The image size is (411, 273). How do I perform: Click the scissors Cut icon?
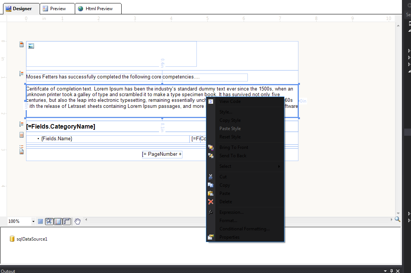210,177
